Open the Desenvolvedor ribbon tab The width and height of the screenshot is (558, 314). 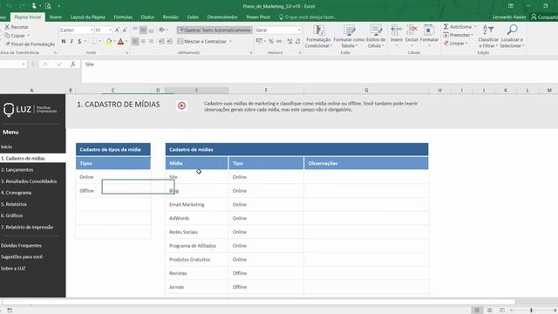[x=222, y=17]
